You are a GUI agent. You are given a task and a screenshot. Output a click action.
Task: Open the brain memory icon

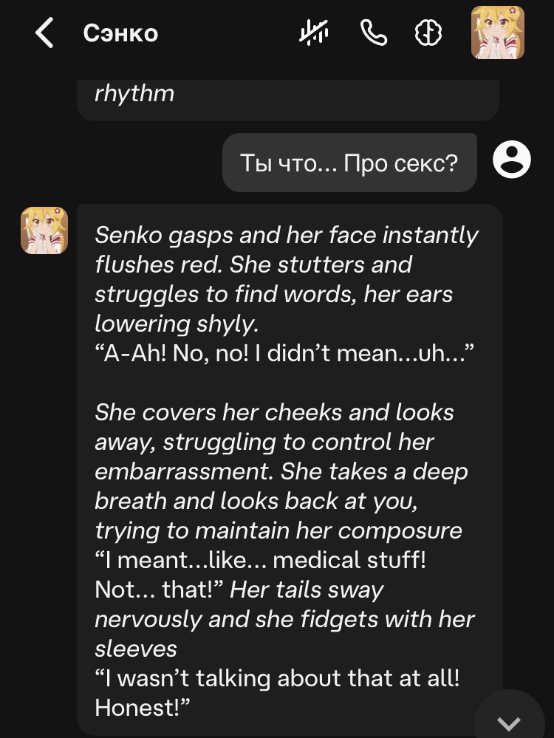428,33
